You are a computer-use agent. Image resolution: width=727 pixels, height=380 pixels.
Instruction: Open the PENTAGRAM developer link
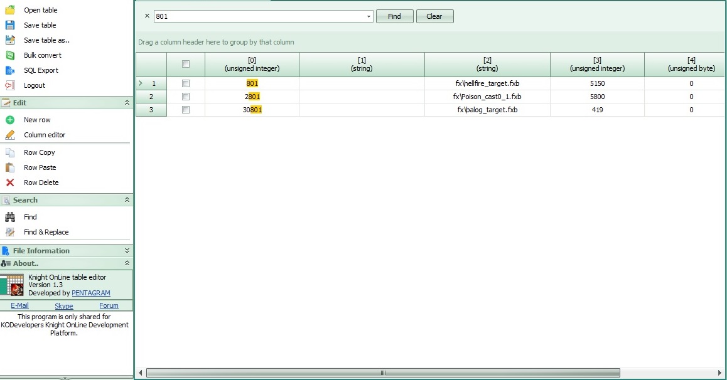tap(91, 293)
